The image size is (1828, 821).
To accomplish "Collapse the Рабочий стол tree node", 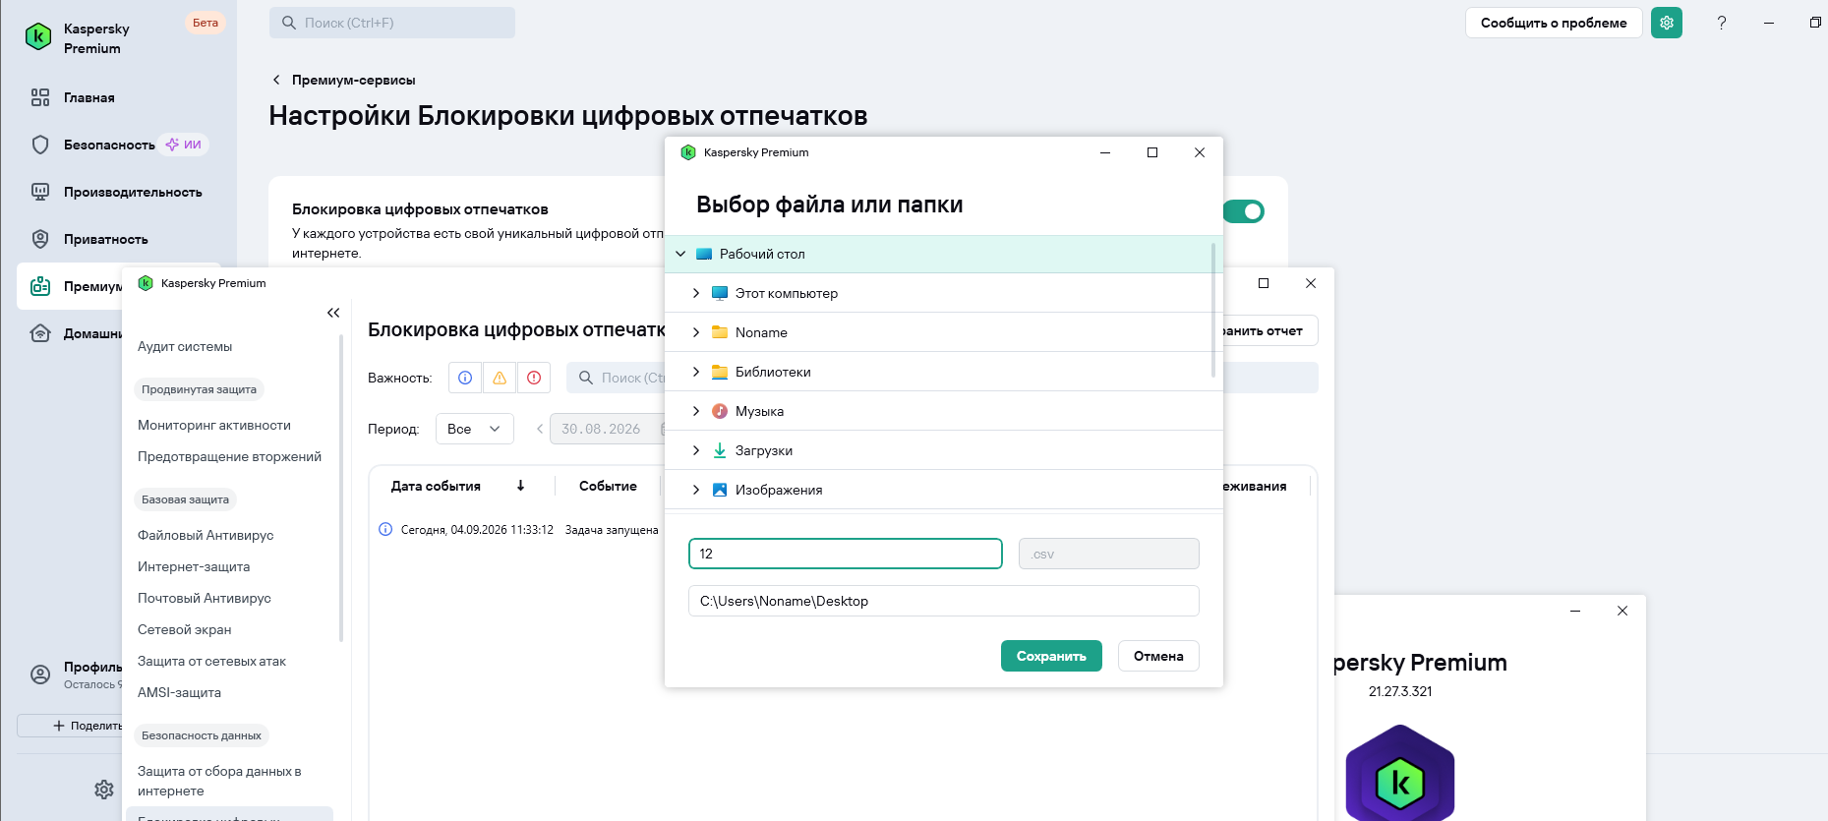I will [680, 254].
